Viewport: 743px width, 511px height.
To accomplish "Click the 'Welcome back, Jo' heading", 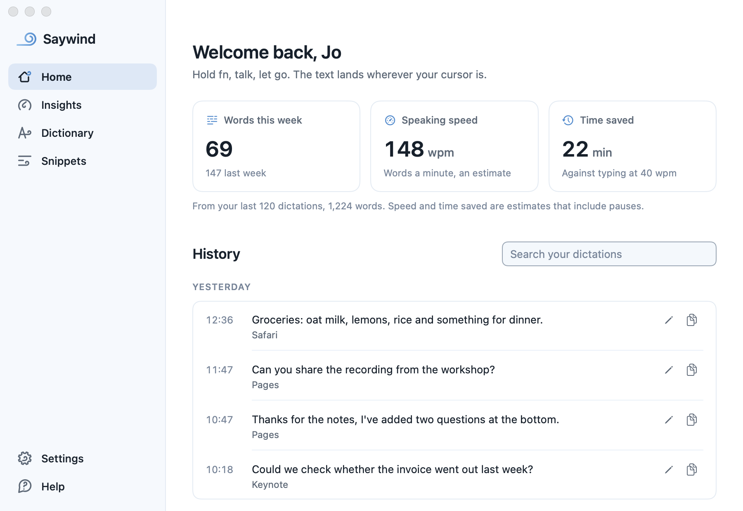I will [267, 52].
